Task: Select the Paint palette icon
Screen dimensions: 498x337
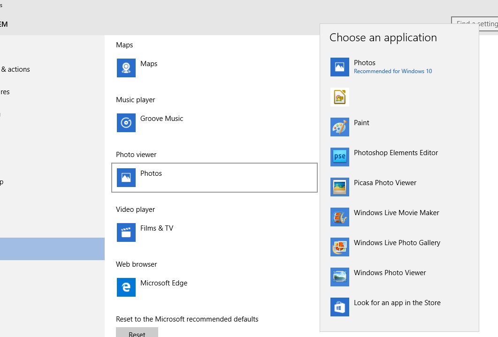Action: [339, 127]
